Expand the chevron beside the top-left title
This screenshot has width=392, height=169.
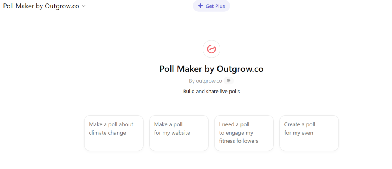coord(83,6)
